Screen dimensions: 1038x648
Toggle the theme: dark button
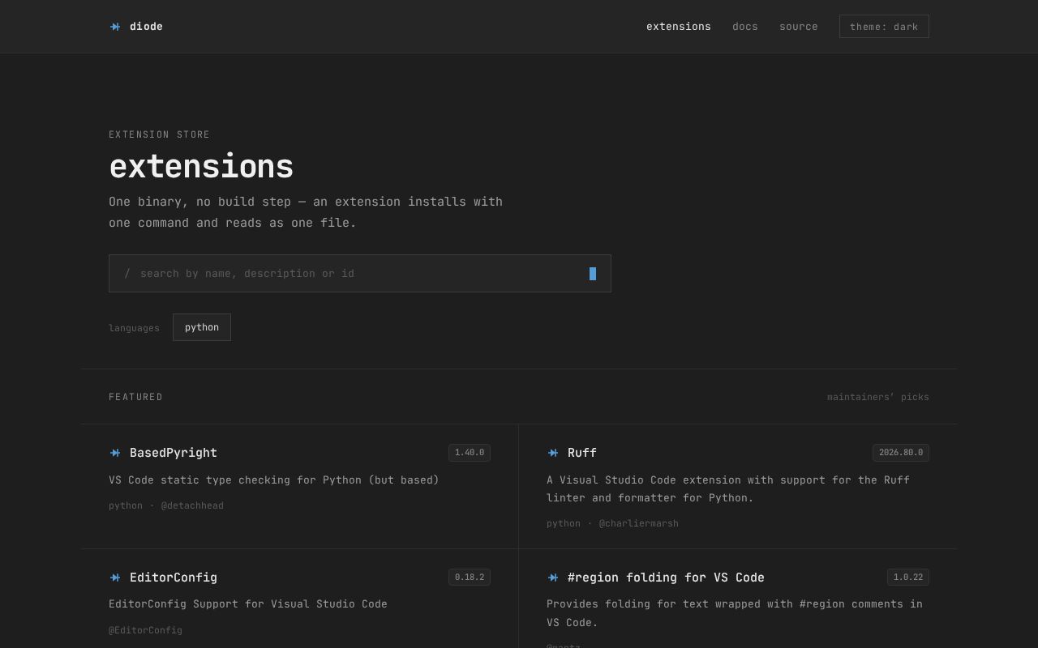pyautogui.click(x=884, y=27)
